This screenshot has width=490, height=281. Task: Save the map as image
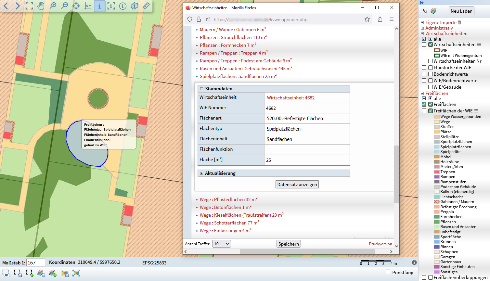65,273
